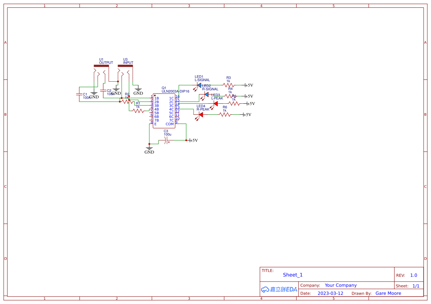431x304 pixels.
Task: Select the ULN2003A chip Q1
Action: (x=164, y=110)
